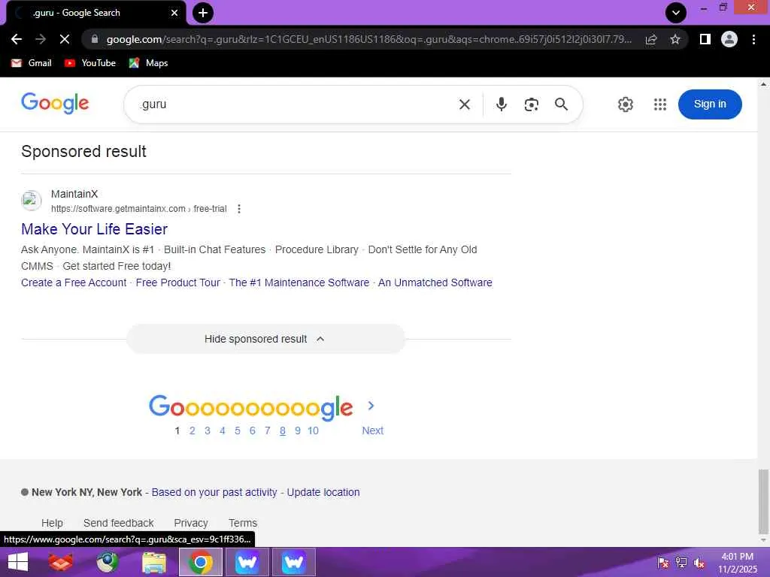Open the MaintainX favicon in the ad
770x577 pixels.
click(x=32, y=201)
